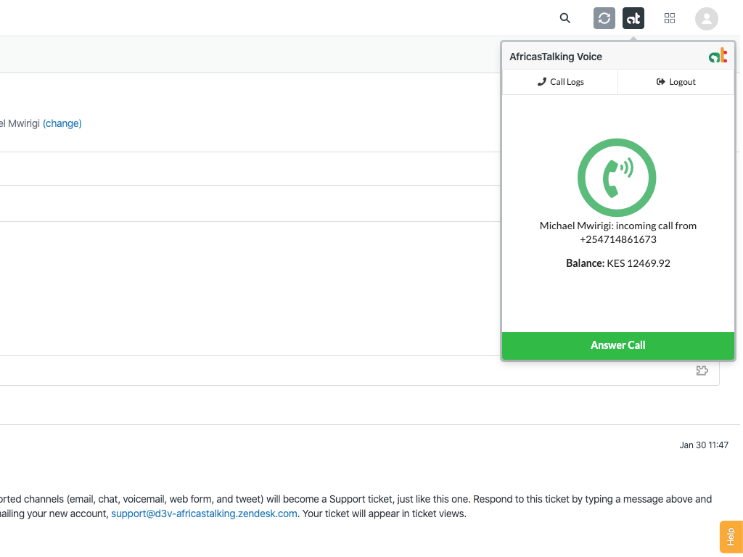Open the user profile avatar
Screen dimensions: 743x557
[706, 18]
